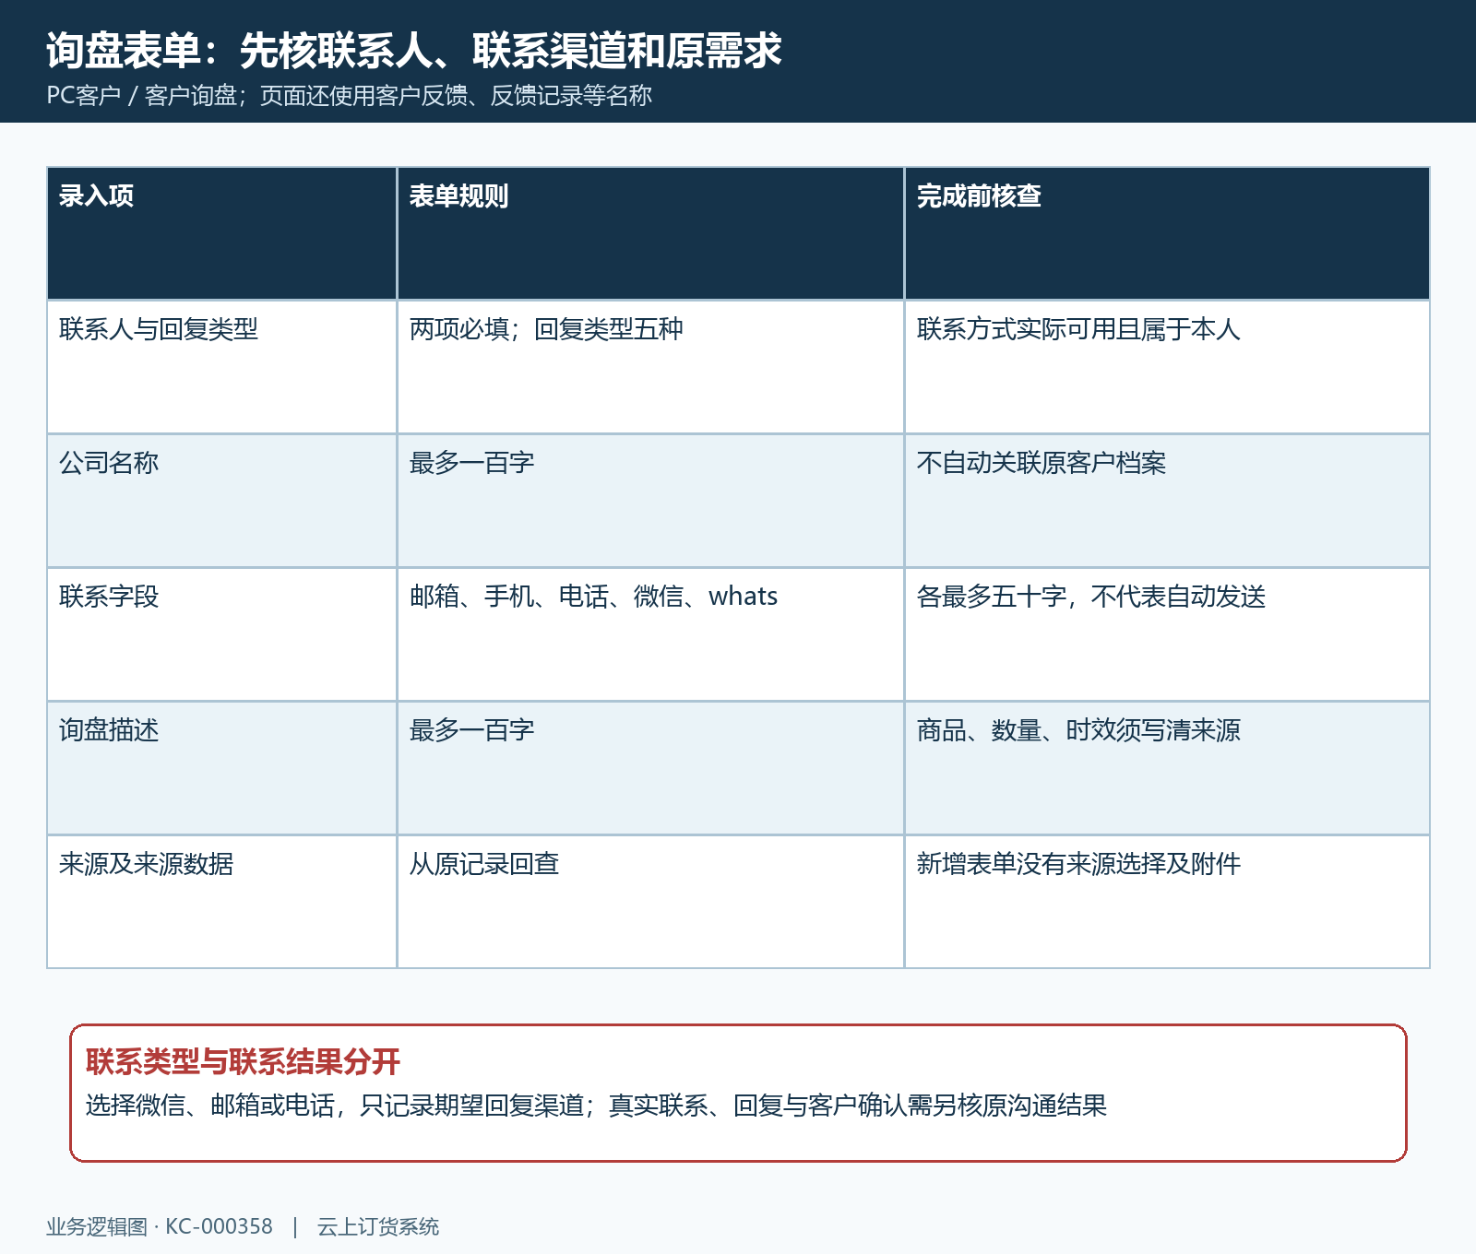1476x1254 pixels.
Task: Click the '询盘描述' cell
Action: 222,768
